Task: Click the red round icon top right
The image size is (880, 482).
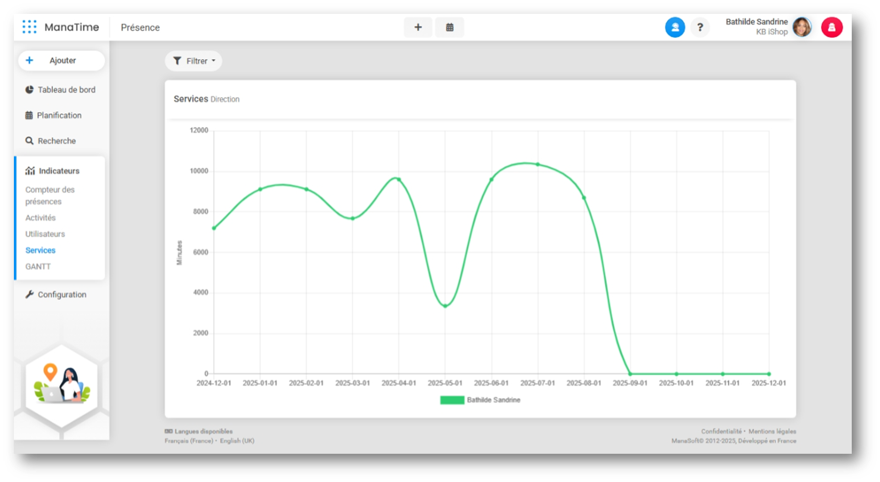Action: point(831,27)
